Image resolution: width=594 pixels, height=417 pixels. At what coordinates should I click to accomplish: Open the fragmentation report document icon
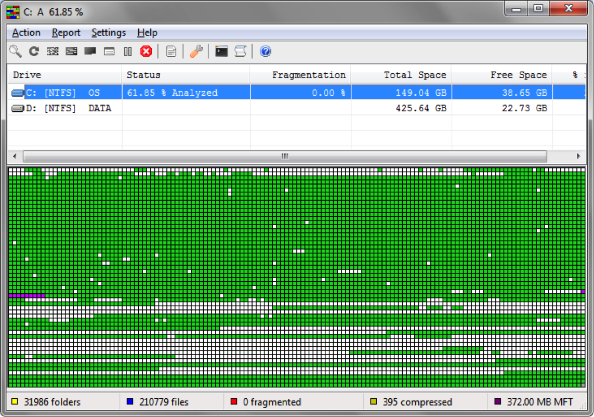coord(171,51)
